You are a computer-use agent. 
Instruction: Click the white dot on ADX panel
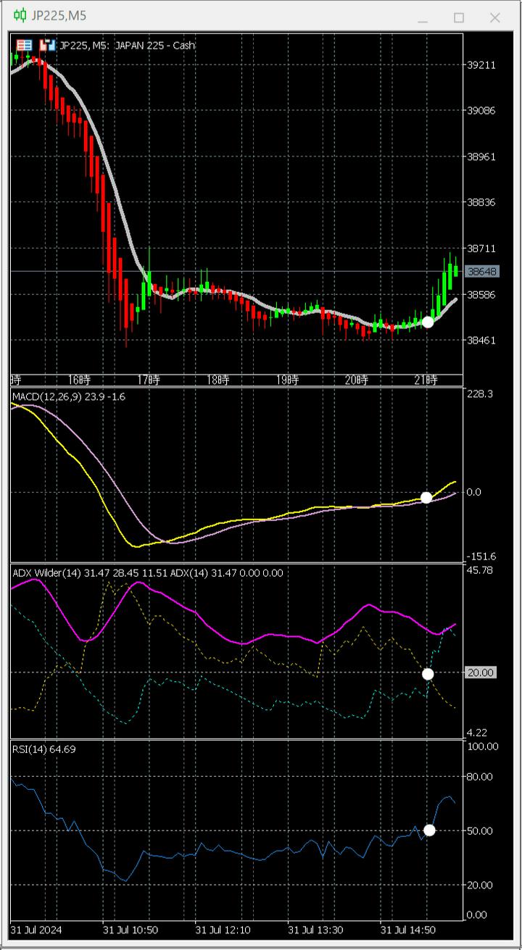(428, 674)
